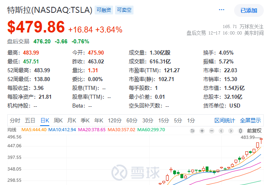Click the $479.86 current price
Screen dimensions: 269x185
point(36,27)
